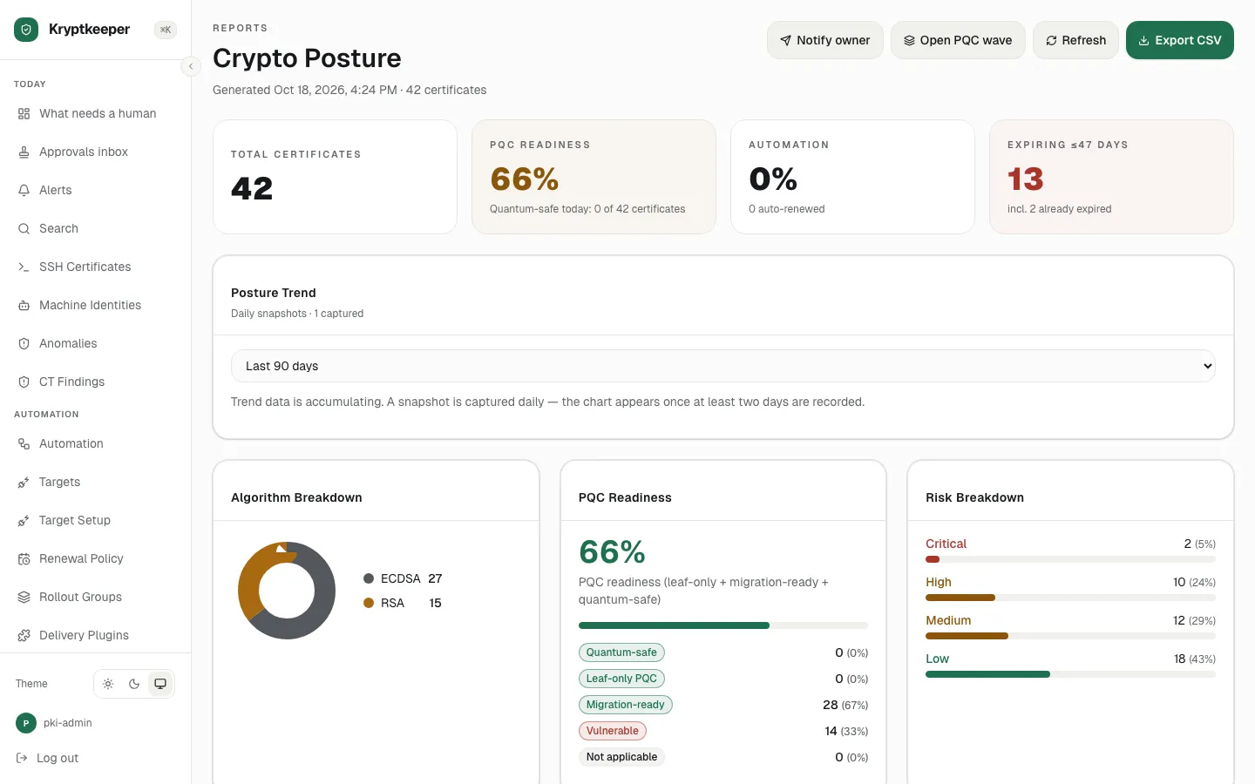The image size is (1255, 784).
Task: Open CT Findings text link
Action: [71, 382]
